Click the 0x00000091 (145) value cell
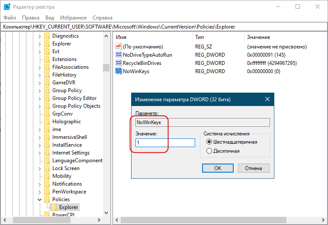The height and width of the screenshot is (225, 328). click(x=266, y=55)
